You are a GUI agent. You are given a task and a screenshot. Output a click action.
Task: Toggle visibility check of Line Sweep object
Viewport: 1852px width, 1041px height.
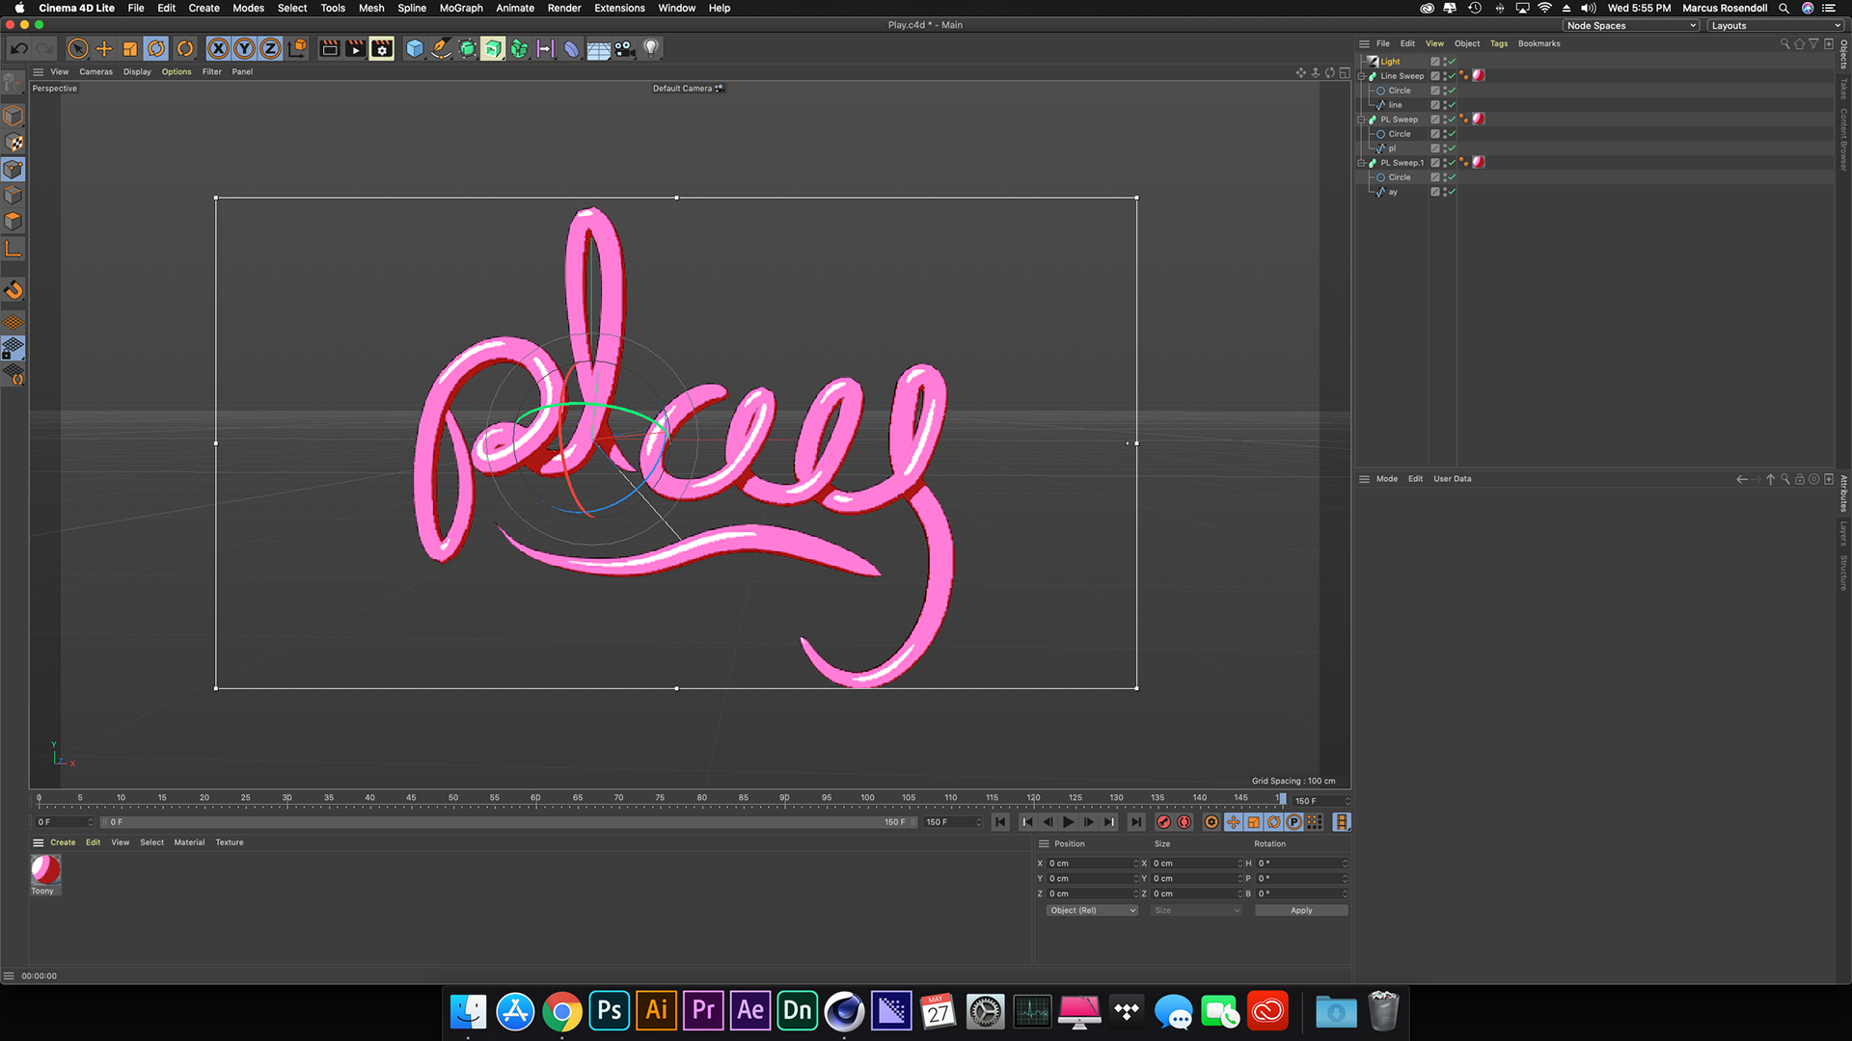tap(1445, 75)
